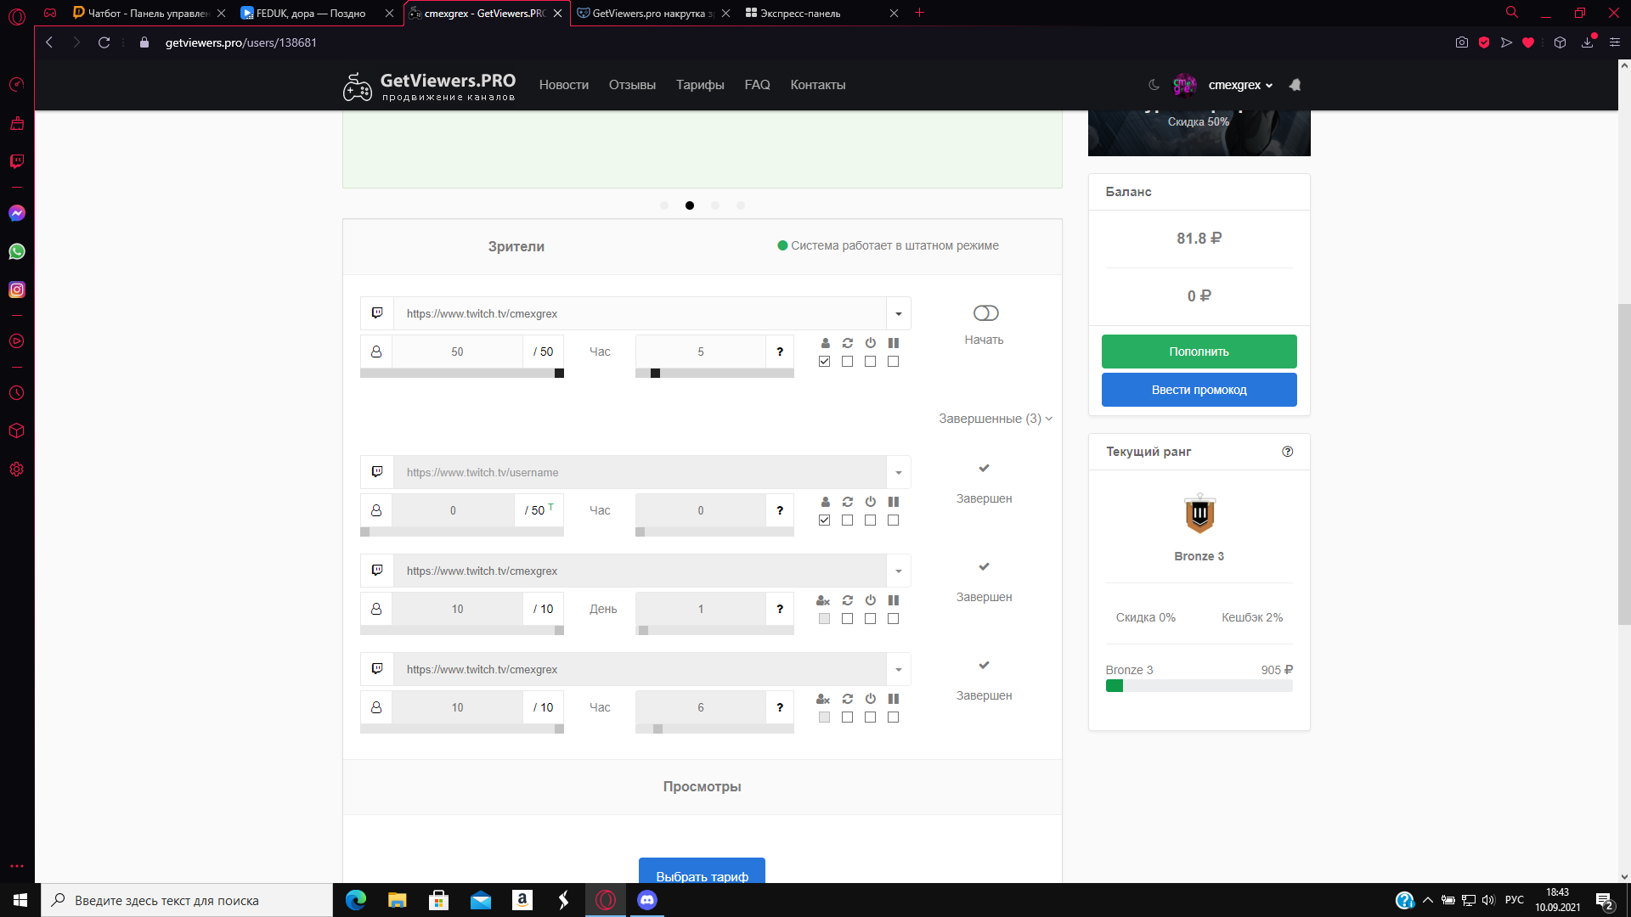The height and width of the screenshot is (917, 1631).
Task: Click the Bronze 3 rank progress bar
Action: pyautogui.click(x=1199, y=686)
